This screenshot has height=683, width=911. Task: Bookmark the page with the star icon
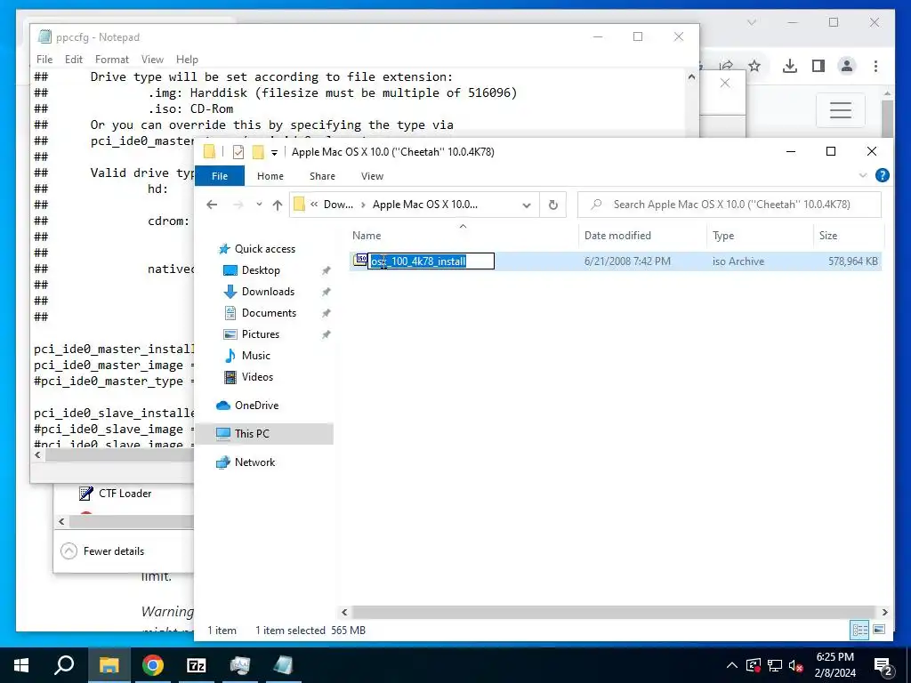pyautogui.click(x=754, y=66)
